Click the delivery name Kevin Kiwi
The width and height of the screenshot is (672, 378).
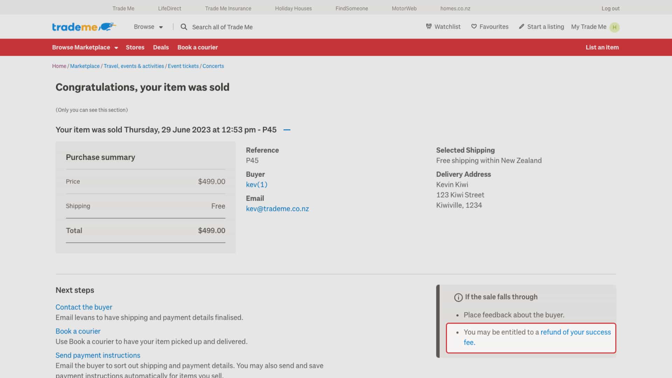pos(452,184)
